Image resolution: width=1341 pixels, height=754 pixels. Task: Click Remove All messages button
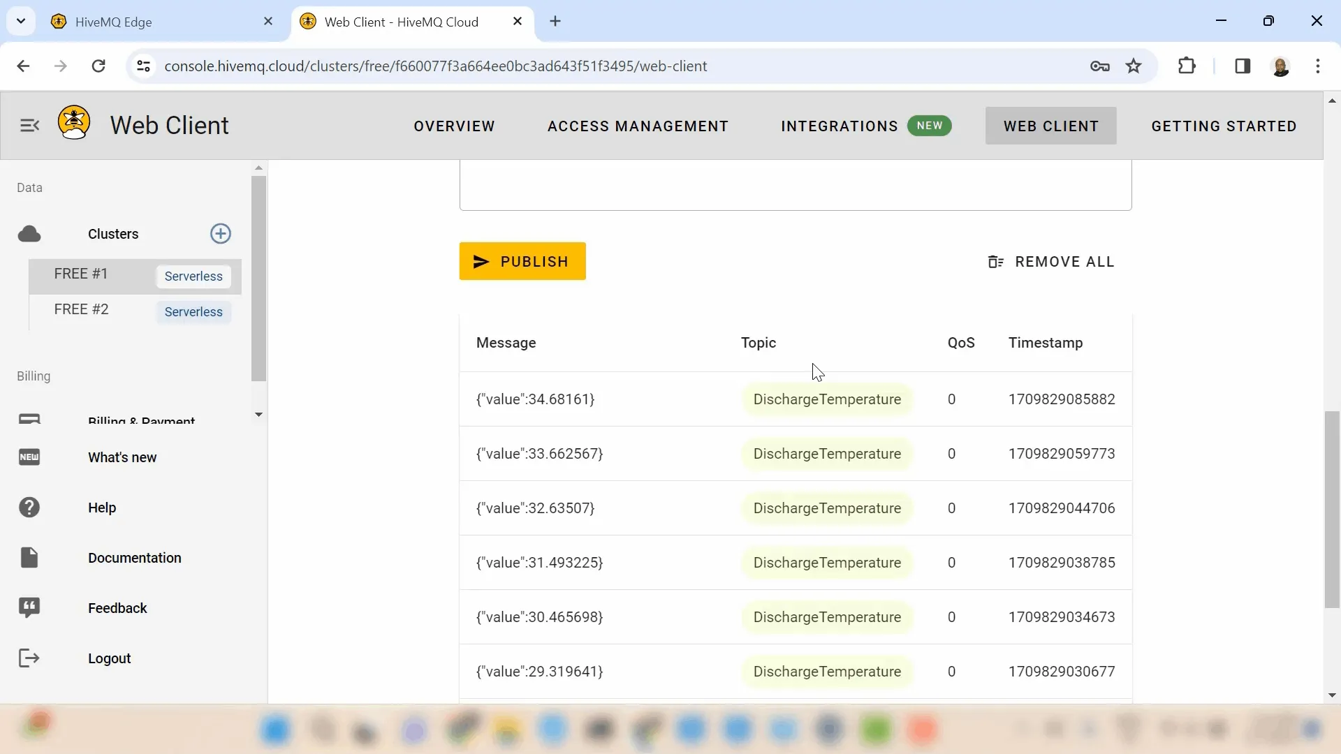[x=1051, y=262]
